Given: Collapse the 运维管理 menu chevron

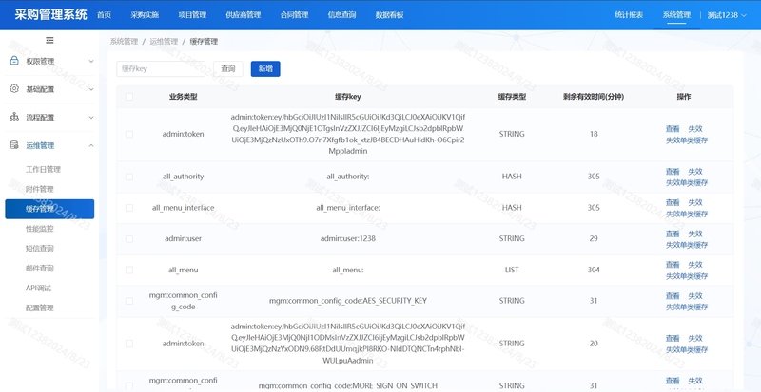Looking at the screenshot, I should tap(91, 145).
